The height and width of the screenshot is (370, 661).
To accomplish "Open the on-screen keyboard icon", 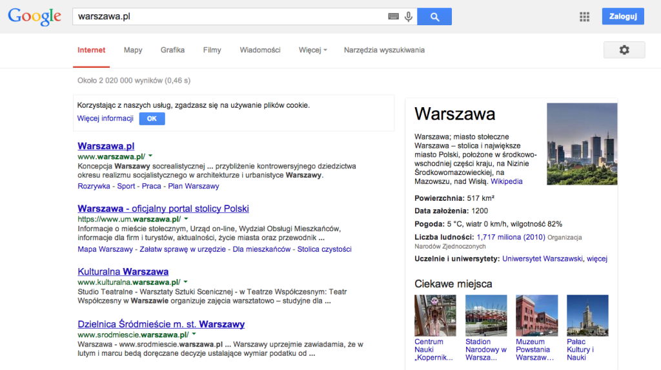I will point(393,16).
